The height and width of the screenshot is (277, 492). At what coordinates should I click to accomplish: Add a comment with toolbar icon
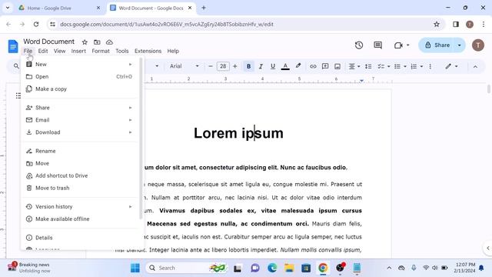coord(325,66)
